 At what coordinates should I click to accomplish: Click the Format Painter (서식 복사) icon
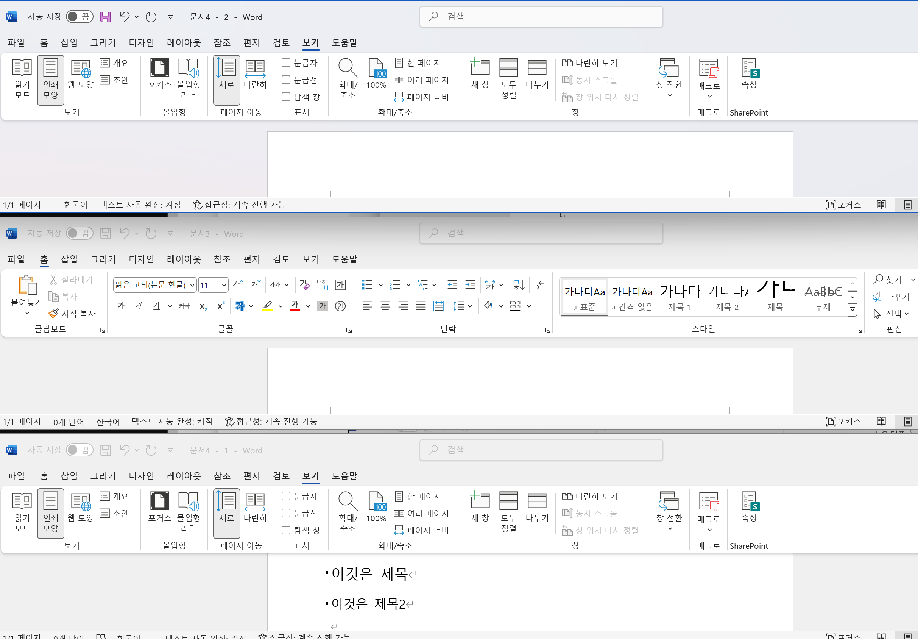[72, 313]
